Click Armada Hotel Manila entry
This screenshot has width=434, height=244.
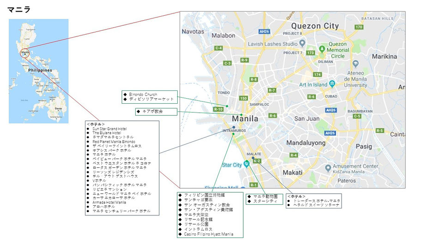pos(109,202)
